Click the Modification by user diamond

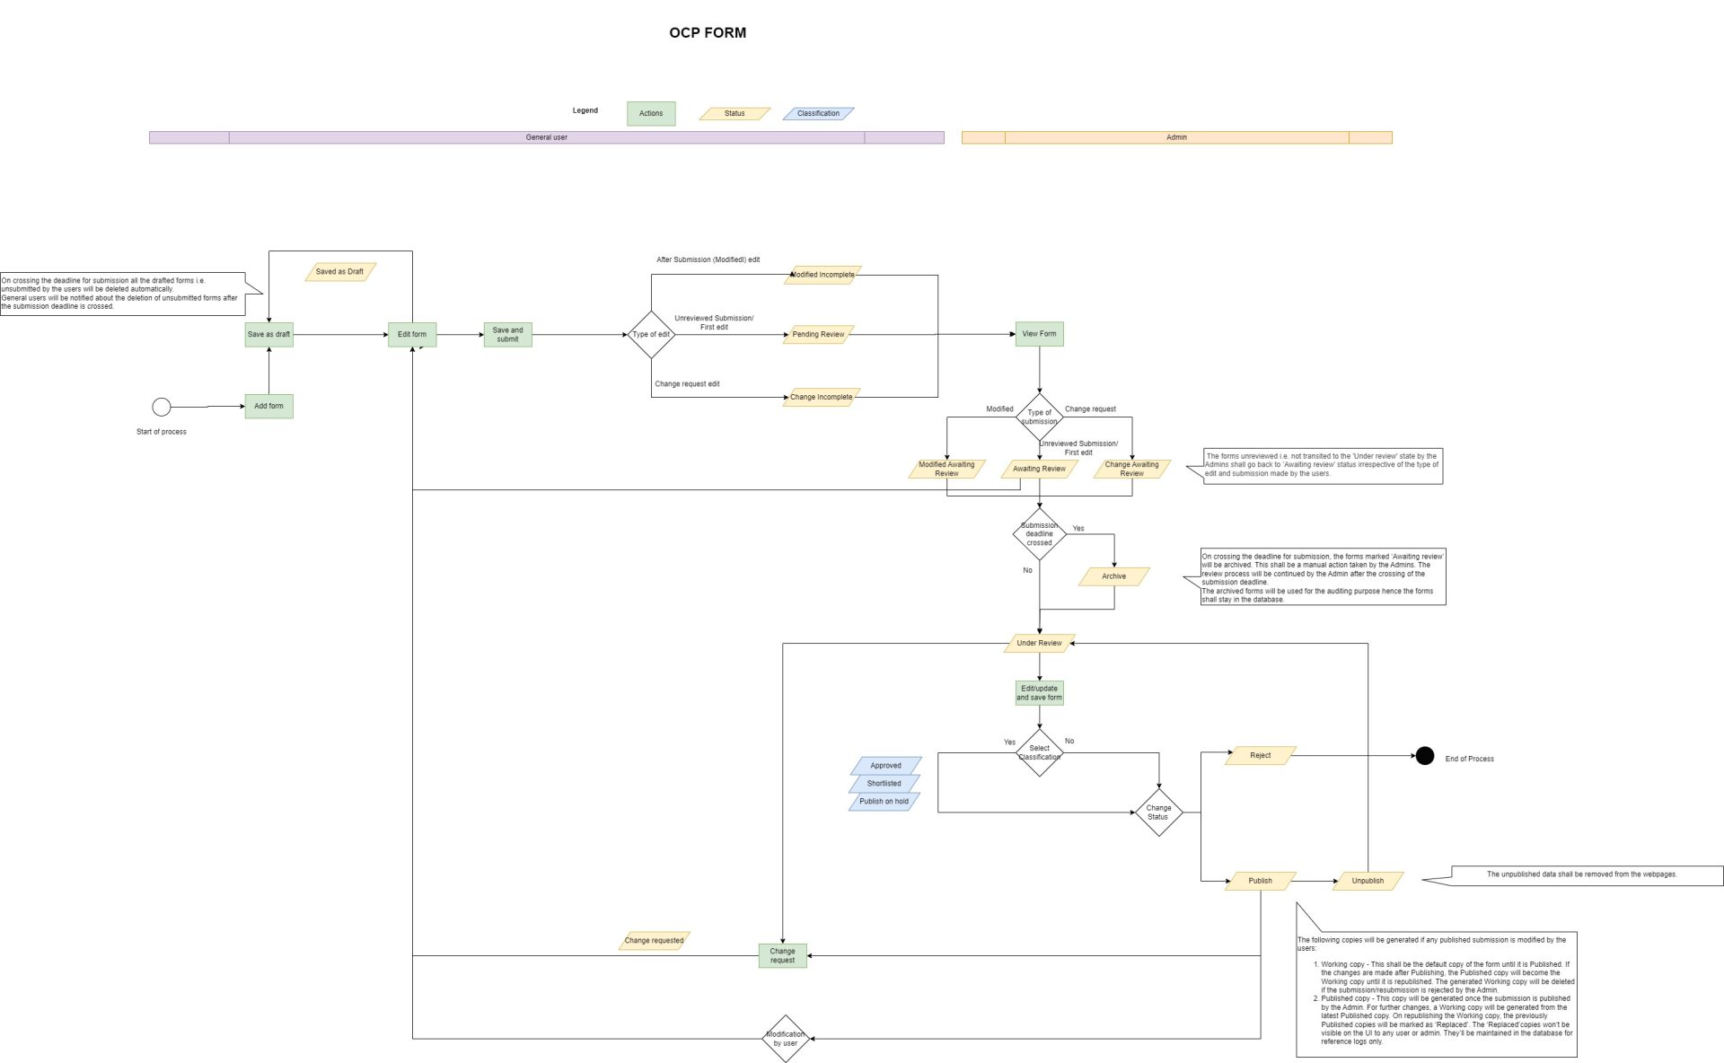(x=785, y=1039)
